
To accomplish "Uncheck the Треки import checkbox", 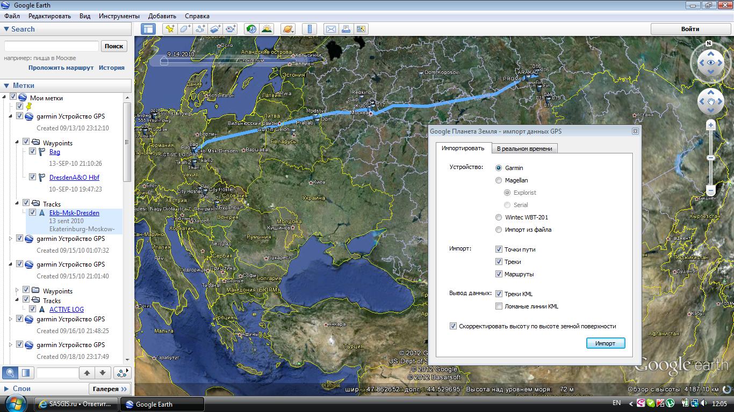I will click(x=499, y=262).
